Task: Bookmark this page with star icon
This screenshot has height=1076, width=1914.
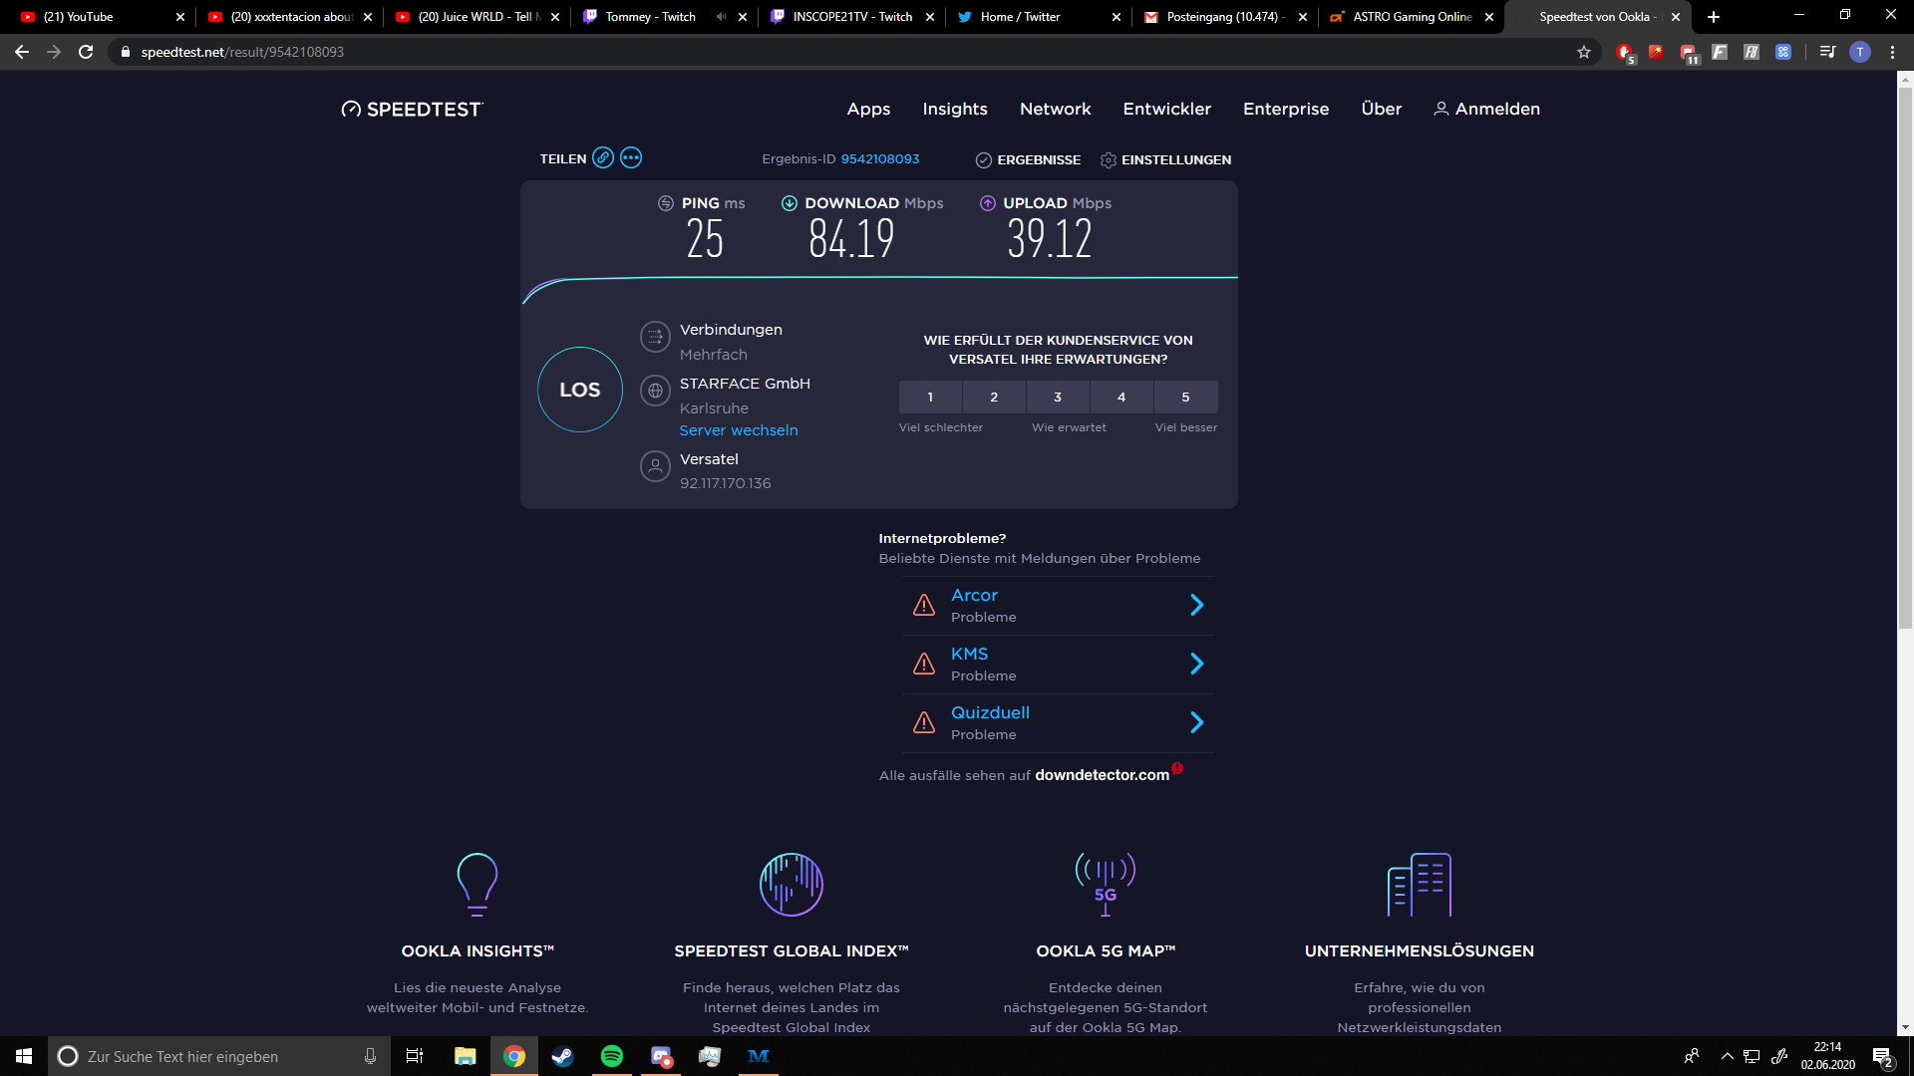Action: click(x=1584, y=52)
